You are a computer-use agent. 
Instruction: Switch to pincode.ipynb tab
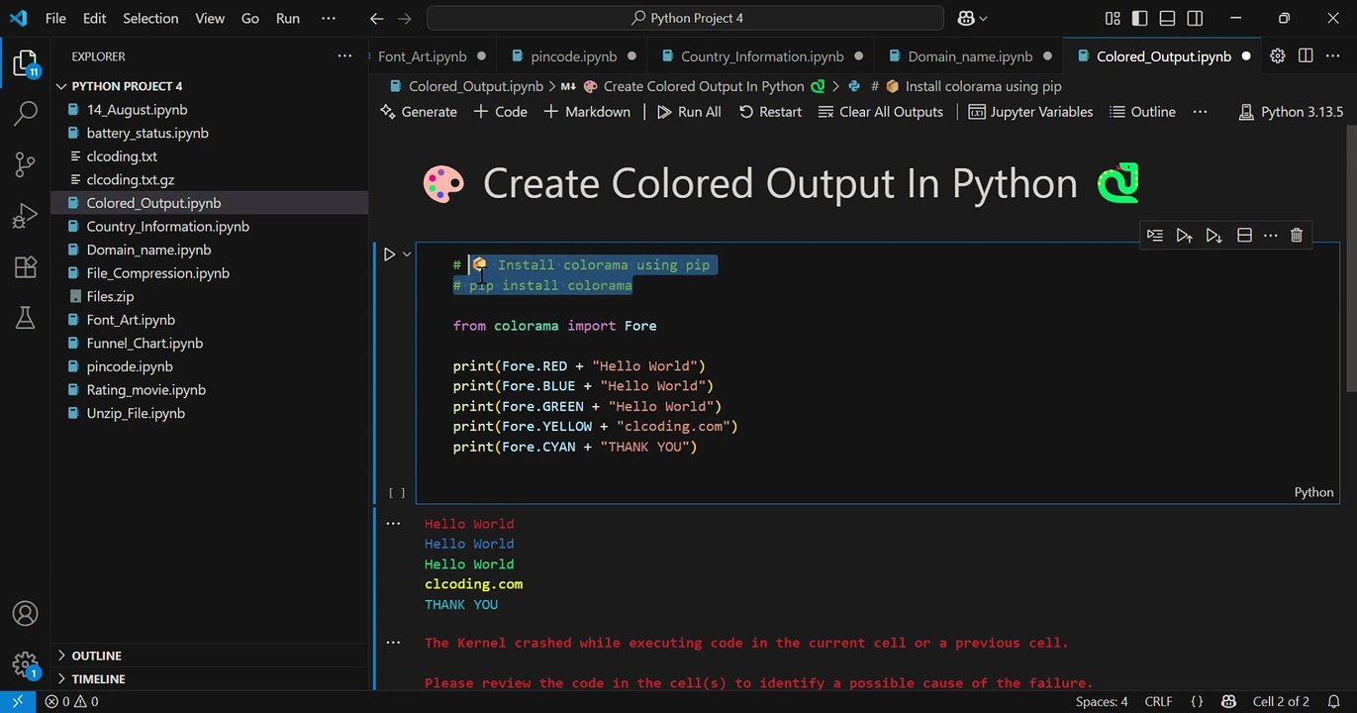pos(573,56)
